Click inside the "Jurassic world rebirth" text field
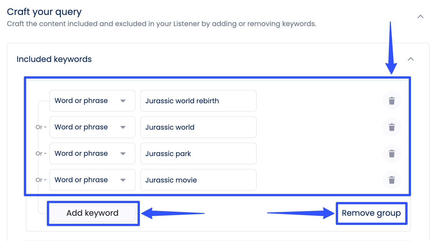Screen dimensions: 436x241 click(198, 101)
